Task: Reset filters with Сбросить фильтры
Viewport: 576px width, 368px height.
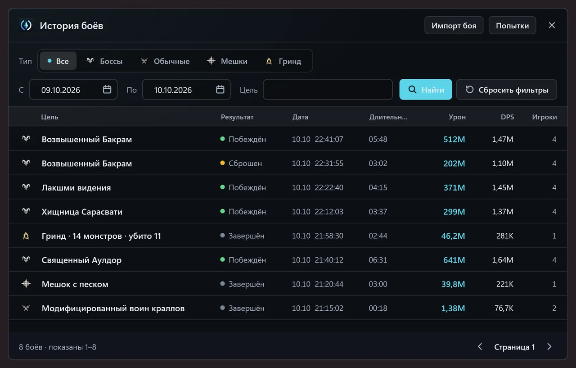Action: tap(506, 90)
